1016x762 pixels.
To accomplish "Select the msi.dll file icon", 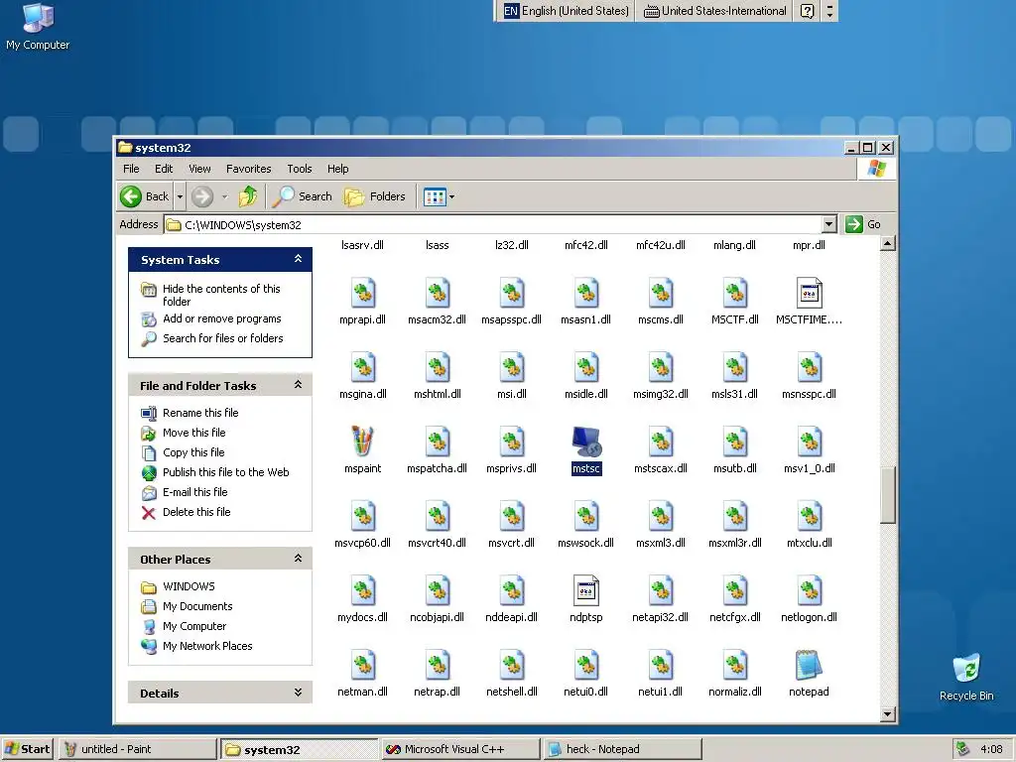I will click(512, 367).
